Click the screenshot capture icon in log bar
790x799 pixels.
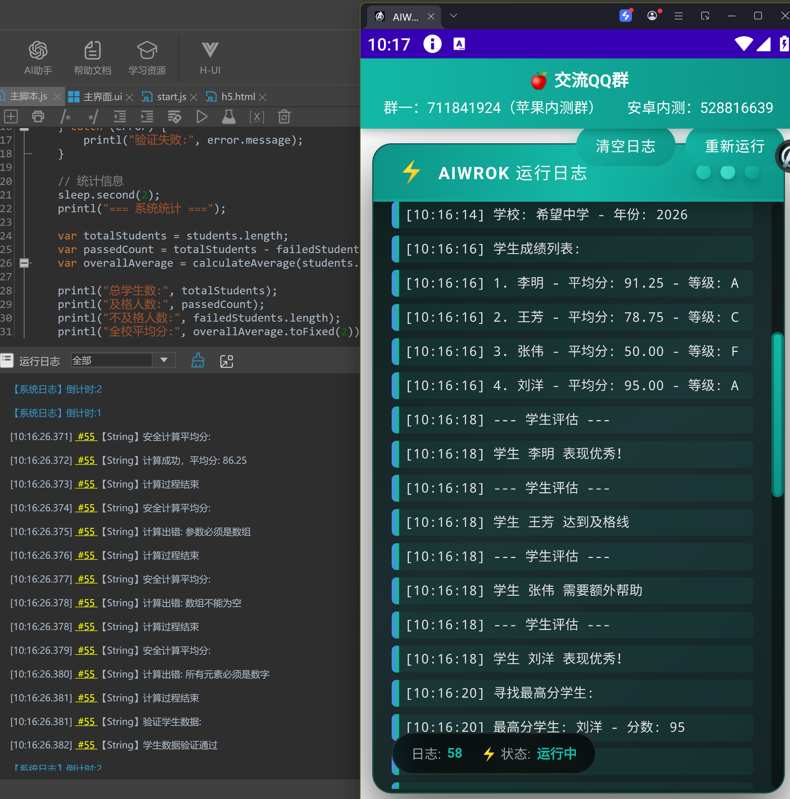(227, 361)
